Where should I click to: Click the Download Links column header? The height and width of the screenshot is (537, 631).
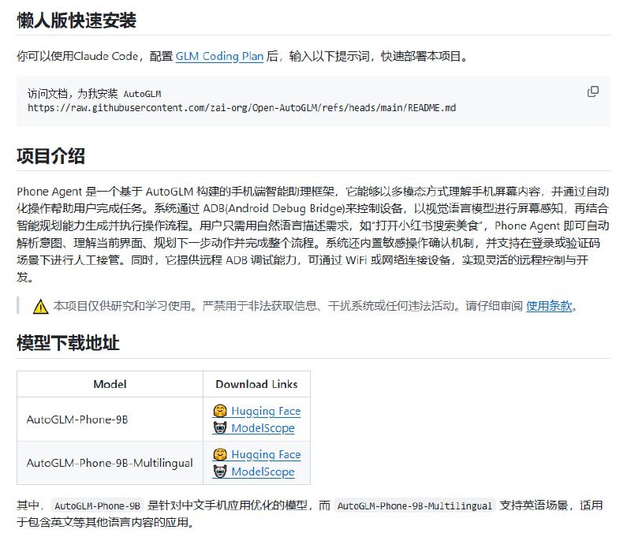tap(256, 385)
